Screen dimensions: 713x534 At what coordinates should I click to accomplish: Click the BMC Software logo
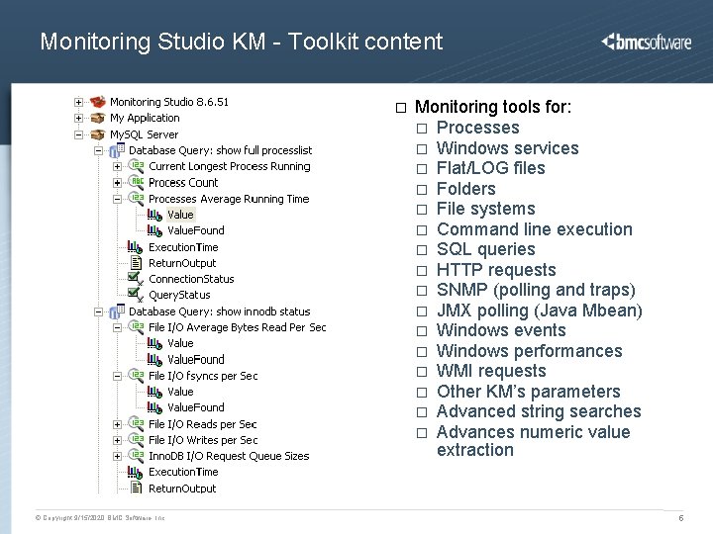[647, 42]
